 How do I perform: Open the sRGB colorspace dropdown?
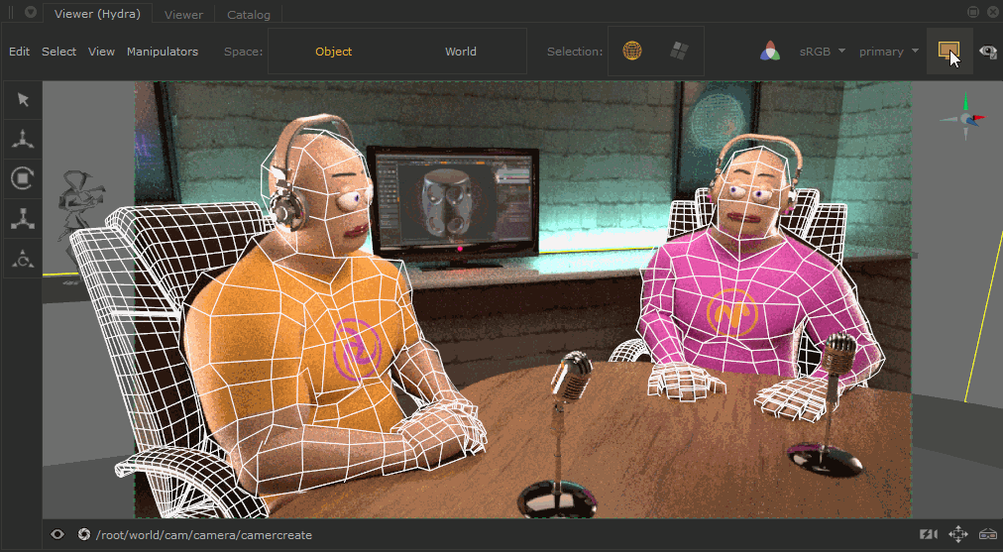tap(822, 52)
